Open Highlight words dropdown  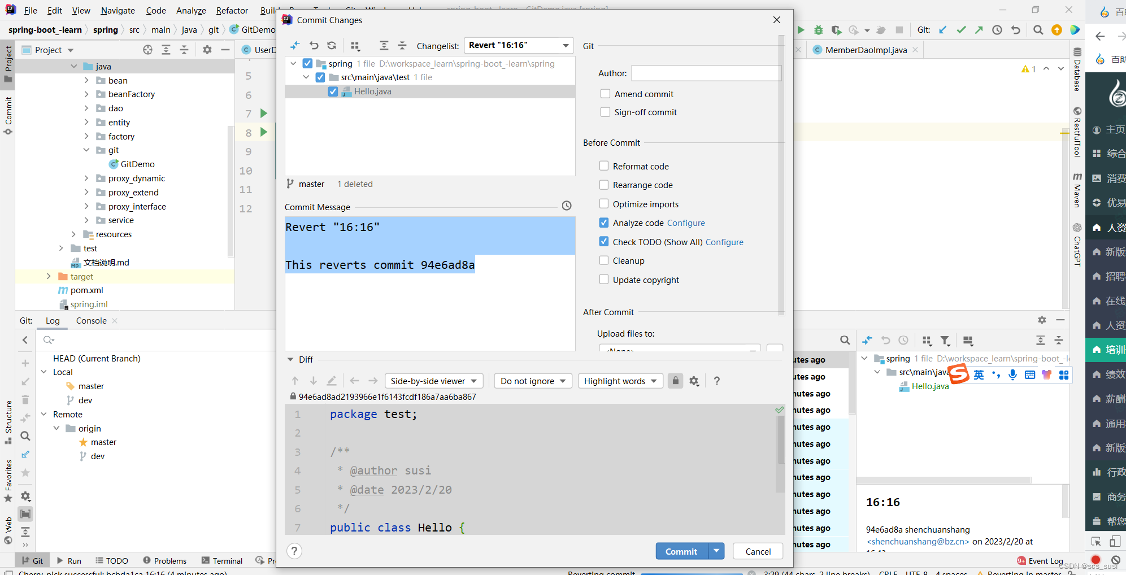pyautogui.click(x=621, y=381)
